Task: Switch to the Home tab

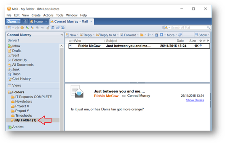Action: tap(36, 21)
